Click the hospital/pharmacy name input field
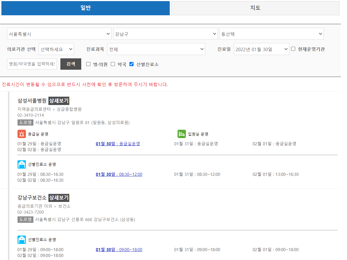This screenshot has height=260, width=347. 32,64
